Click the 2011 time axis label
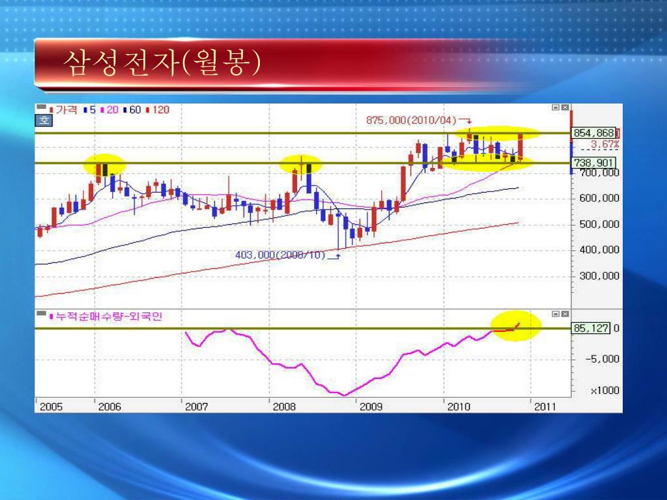 click(545, 407)
